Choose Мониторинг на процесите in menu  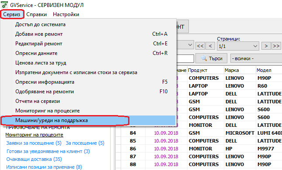[88, 111]
